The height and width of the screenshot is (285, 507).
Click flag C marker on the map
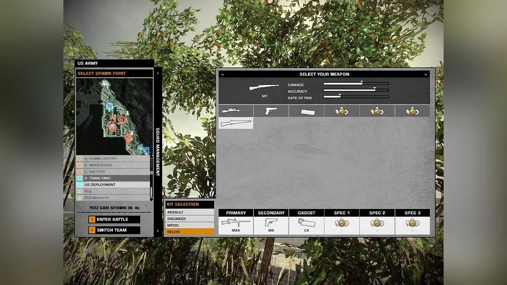pos(112,127)
